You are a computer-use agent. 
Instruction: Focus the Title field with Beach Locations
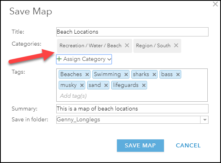[132, 32]
